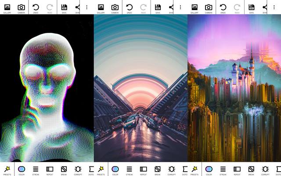Select Color effect on castle screen

click(209, 170)
